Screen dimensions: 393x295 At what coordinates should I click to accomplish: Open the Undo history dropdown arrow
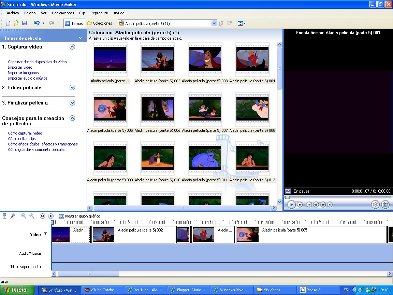click(x=43, y=23)
